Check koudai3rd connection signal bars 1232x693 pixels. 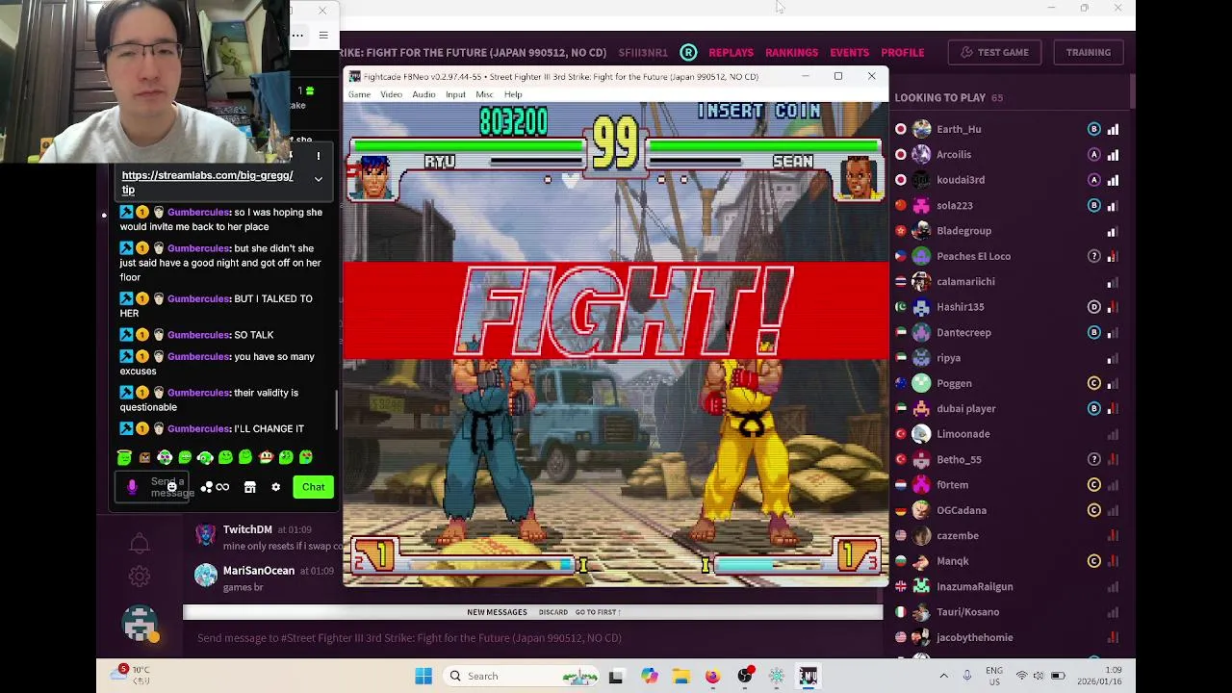click(1113, 180)
